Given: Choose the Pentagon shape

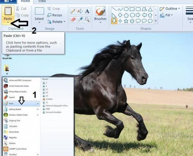Looking at the screenshot, I should coord(126,15).
